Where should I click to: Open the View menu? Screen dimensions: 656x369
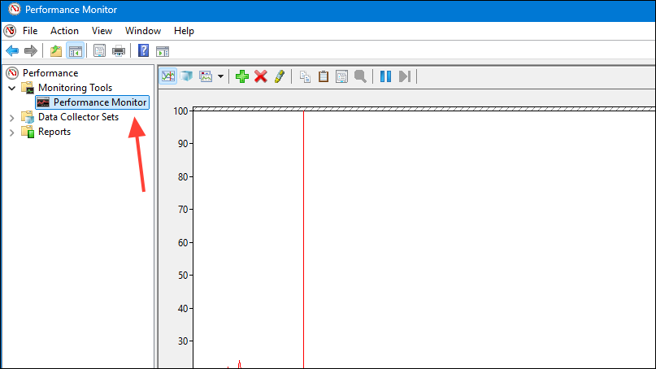pyautogui.click(x=102, y=31)
